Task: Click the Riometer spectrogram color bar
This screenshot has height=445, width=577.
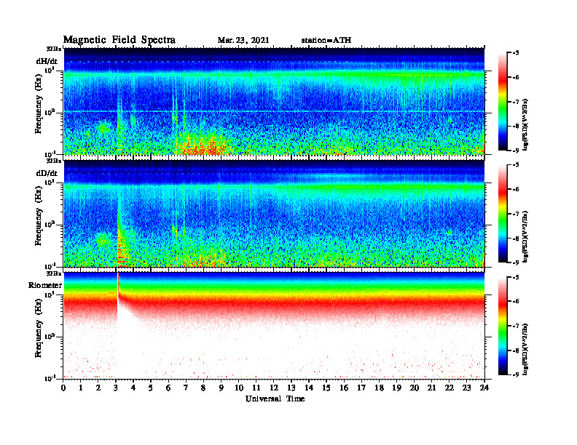Action: [x=502, y=326]
